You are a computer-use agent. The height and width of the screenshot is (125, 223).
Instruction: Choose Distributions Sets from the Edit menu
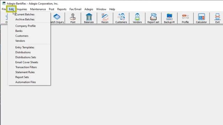pyautogui.click(x=29, y=57)
